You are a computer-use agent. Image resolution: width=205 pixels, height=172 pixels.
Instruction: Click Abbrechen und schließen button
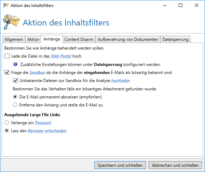175,165
